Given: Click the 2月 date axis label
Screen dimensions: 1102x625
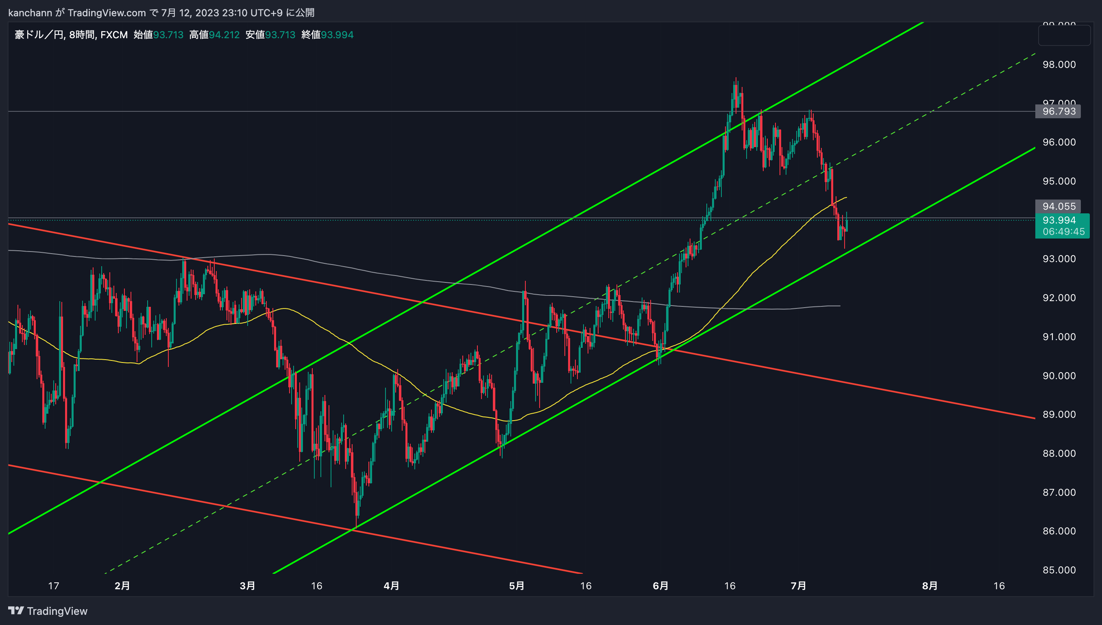Looking at the screenshot, I should coord(122,586).
